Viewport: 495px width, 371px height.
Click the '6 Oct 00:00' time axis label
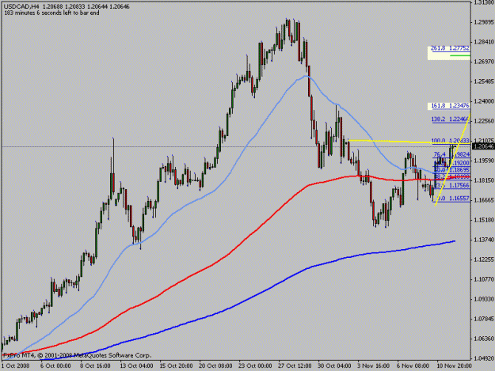point(55,366)
